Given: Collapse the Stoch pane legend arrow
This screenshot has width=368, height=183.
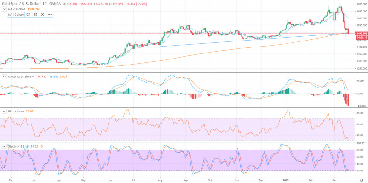Looking at the screenshot, I should [x=4, y=146].
